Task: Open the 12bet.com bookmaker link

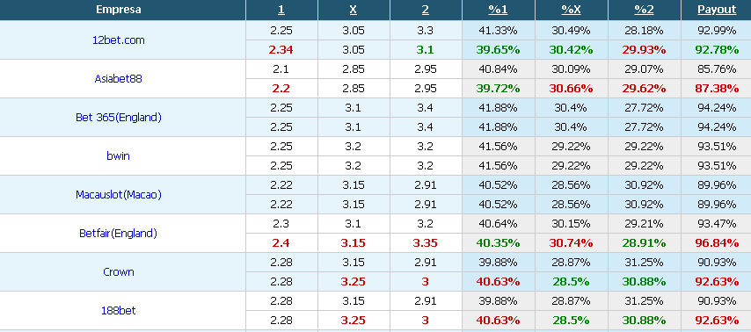Action: click(119, 40)
